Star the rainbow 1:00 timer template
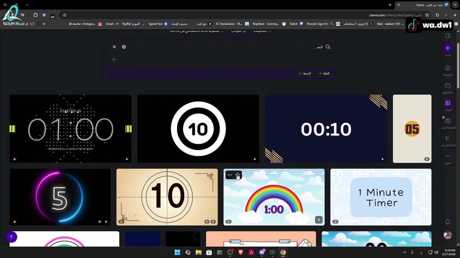 238,175
